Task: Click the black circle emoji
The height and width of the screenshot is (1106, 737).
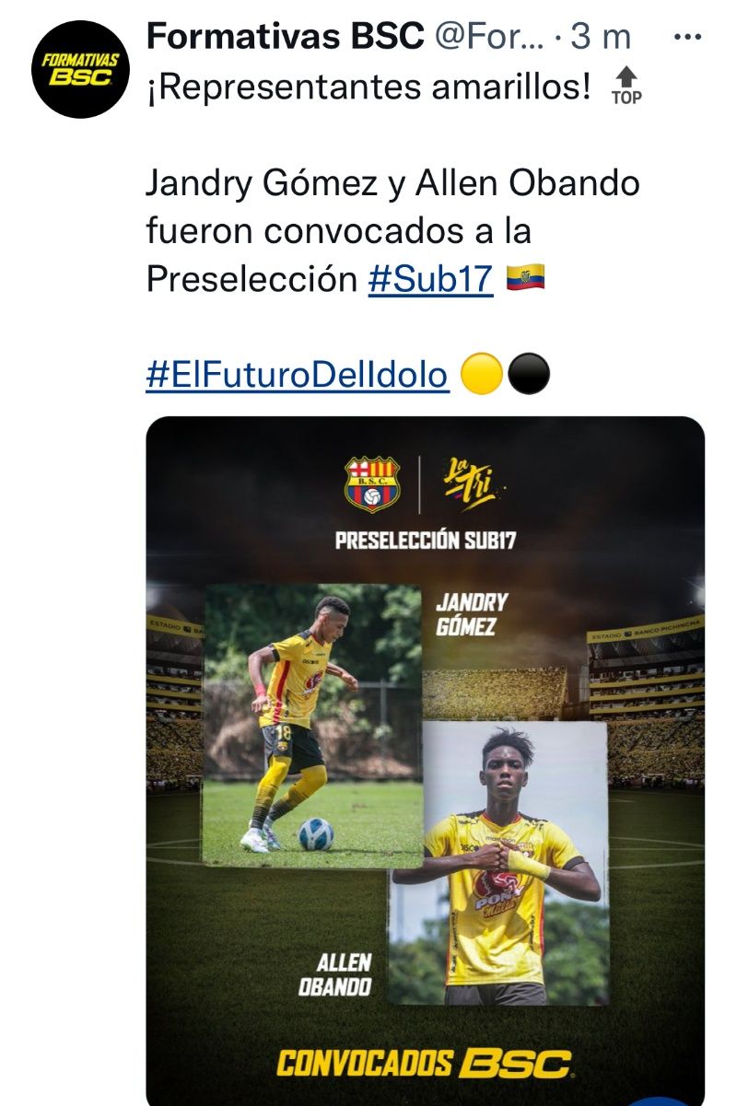Action: (529, 375)
